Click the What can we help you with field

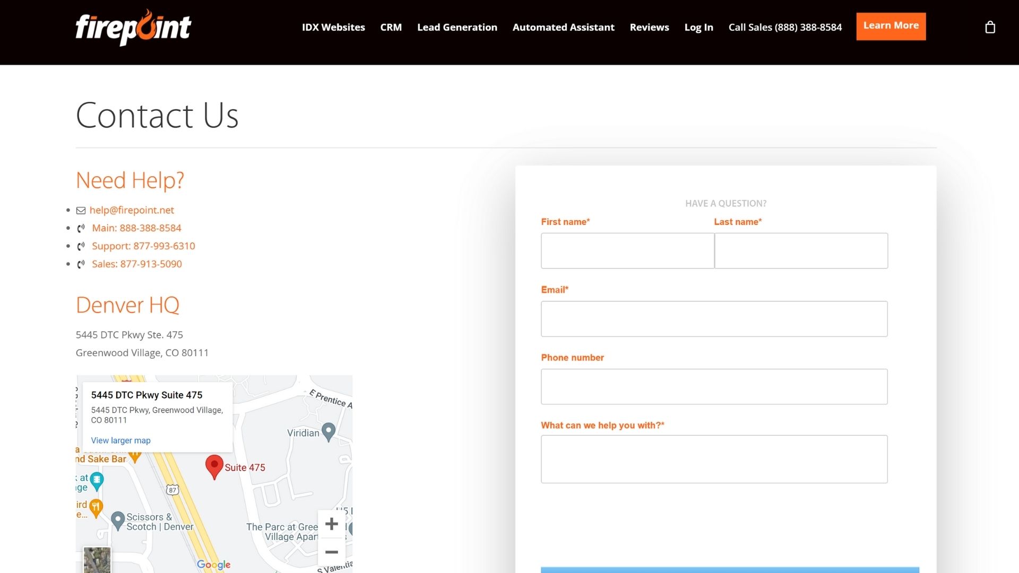point(713,458)
